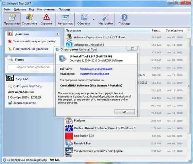Click the Red Button red square icon
The width and height of the screenshot is (193, 164).
69,136
